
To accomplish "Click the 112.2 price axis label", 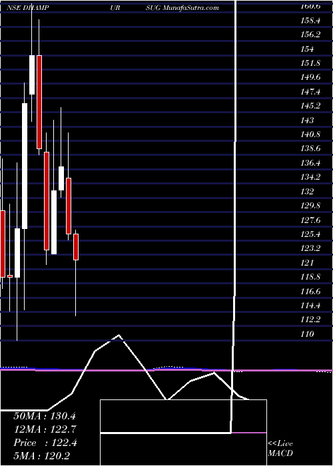I will [x=310, y=320].
